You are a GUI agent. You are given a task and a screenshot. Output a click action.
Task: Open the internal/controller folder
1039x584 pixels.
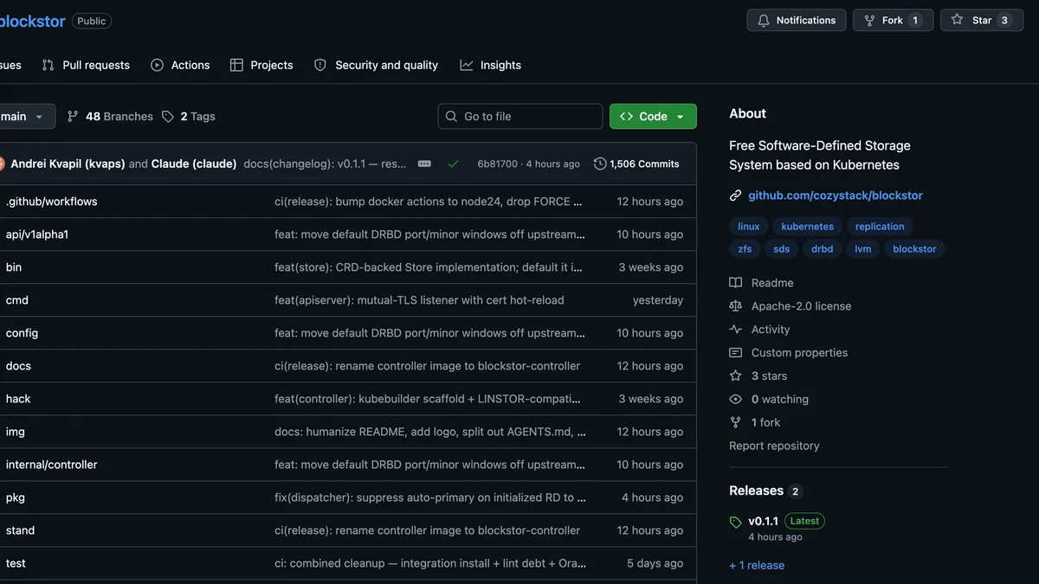tap(52, 465)
